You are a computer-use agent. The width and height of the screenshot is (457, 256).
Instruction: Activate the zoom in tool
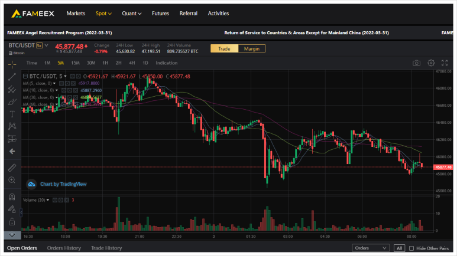[x=12, y=180]
